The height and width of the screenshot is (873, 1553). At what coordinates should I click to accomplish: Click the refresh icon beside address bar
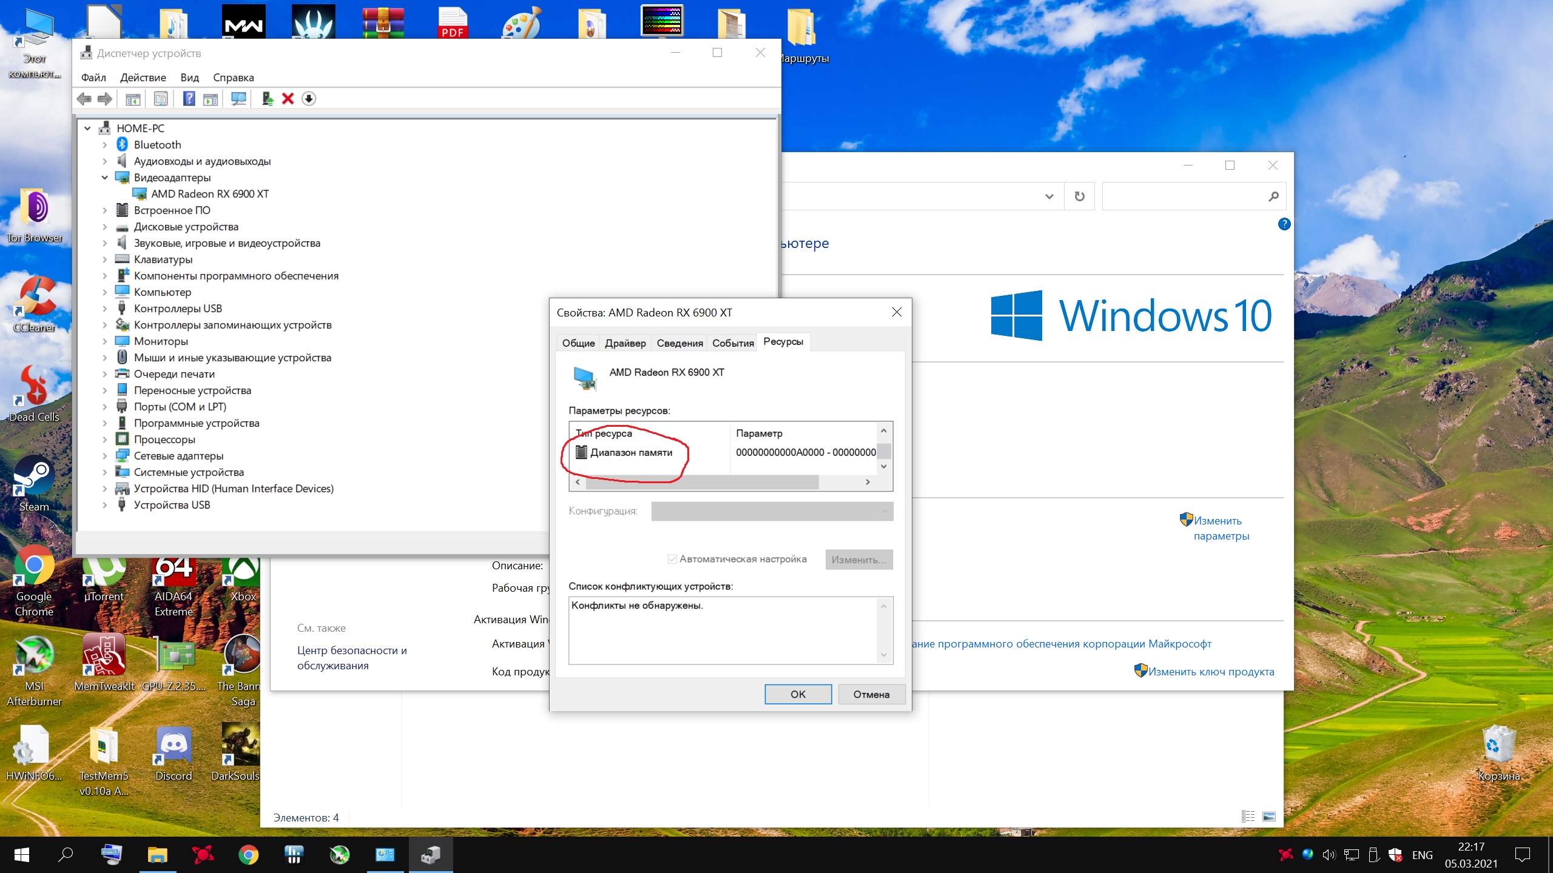point(1079,196)
